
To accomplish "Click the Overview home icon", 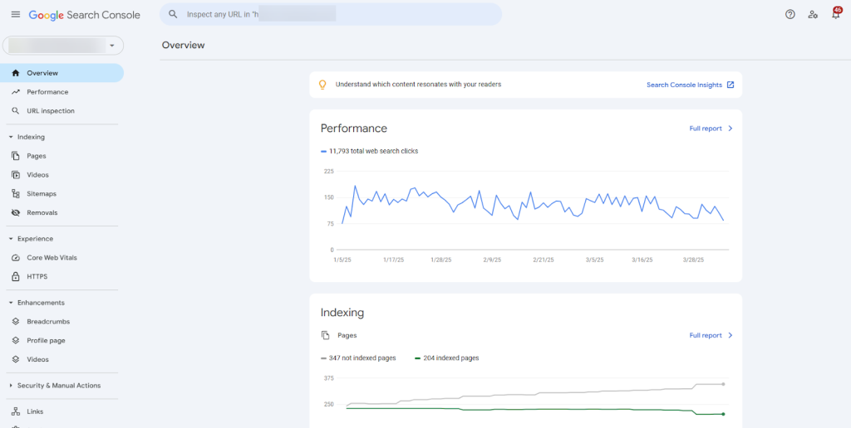I will tap(16, 73).
